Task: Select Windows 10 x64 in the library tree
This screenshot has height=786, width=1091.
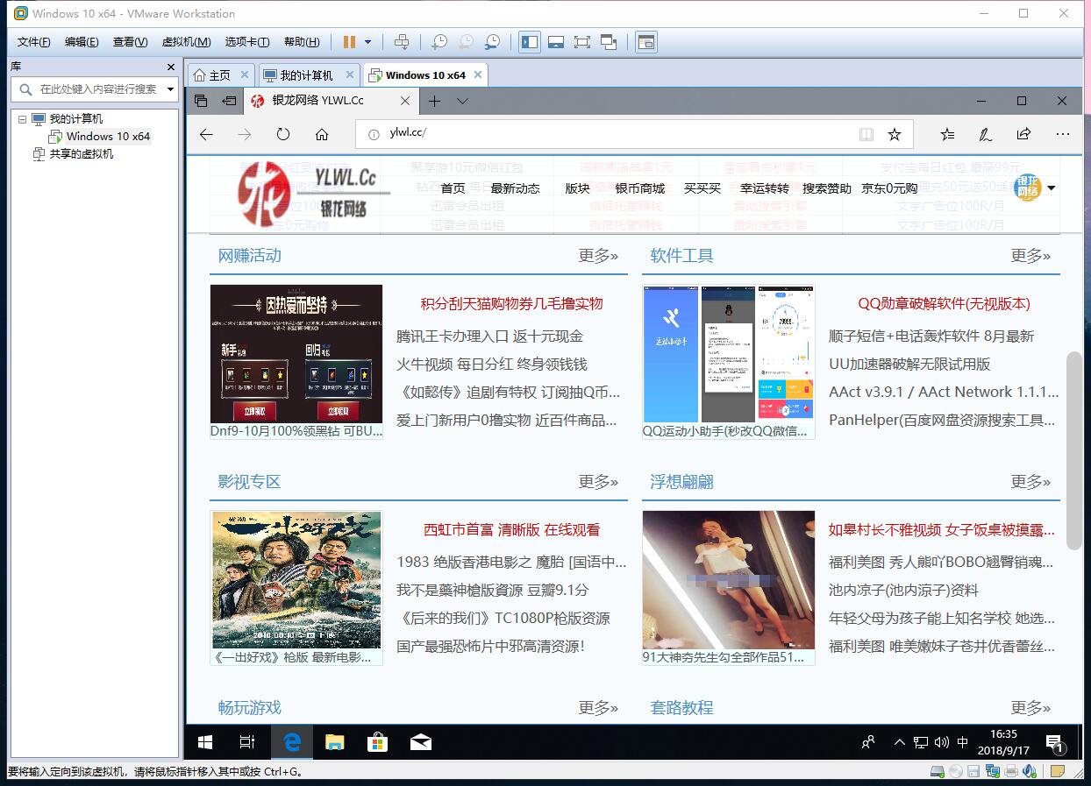Action: [x=108, y=137]
